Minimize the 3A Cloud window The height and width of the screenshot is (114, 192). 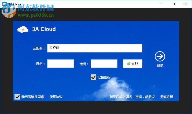161,4
